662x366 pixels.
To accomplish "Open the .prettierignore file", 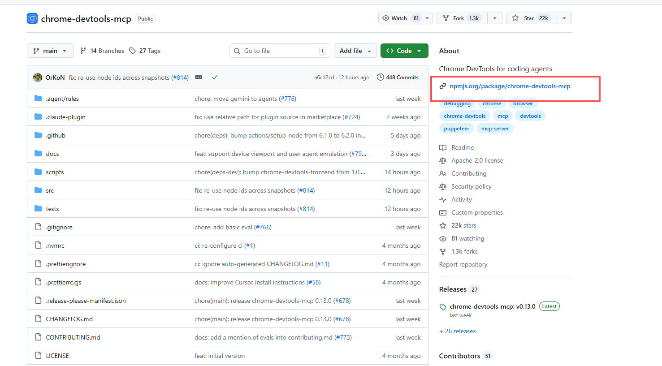I will point(66,264).
